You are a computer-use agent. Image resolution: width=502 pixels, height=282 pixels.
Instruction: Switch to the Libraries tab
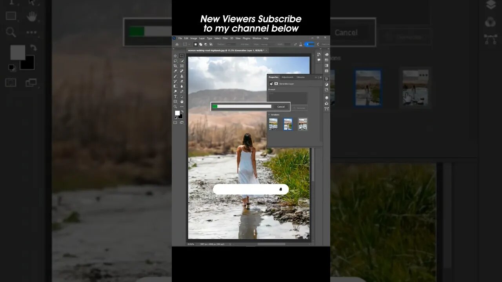pos(301,77)
